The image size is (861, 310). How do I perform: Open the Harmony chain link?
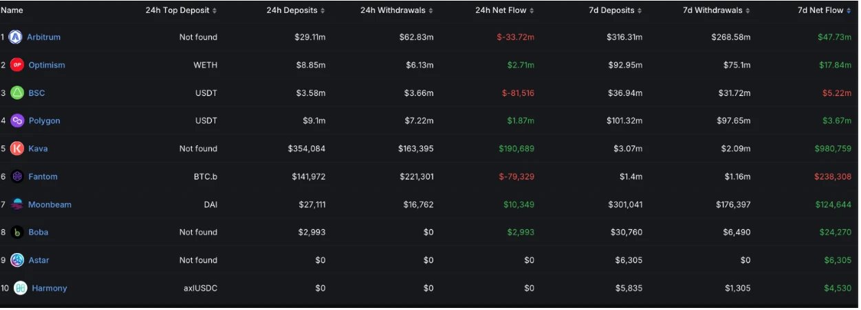[50, 288]
